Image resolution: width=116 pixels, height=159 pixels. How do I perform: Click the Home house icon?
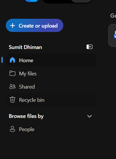[13, 60]
